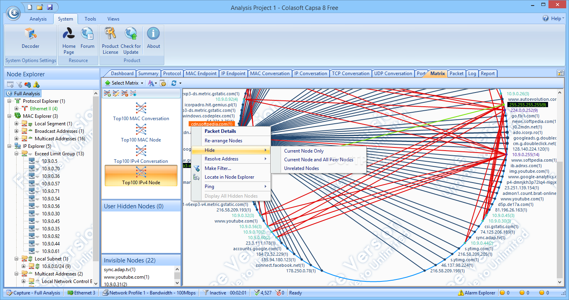Click the Invisible Nodes list scrollbar
Viewport: 569px width, 300px height.
[x=178, y=275]
